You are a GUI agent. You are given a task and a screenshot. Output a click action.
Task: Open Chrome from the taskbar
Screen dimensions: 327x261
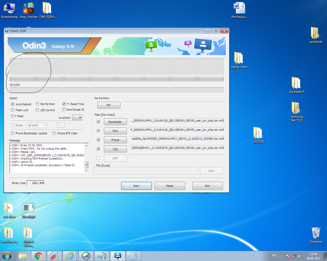tap(39, 256)
